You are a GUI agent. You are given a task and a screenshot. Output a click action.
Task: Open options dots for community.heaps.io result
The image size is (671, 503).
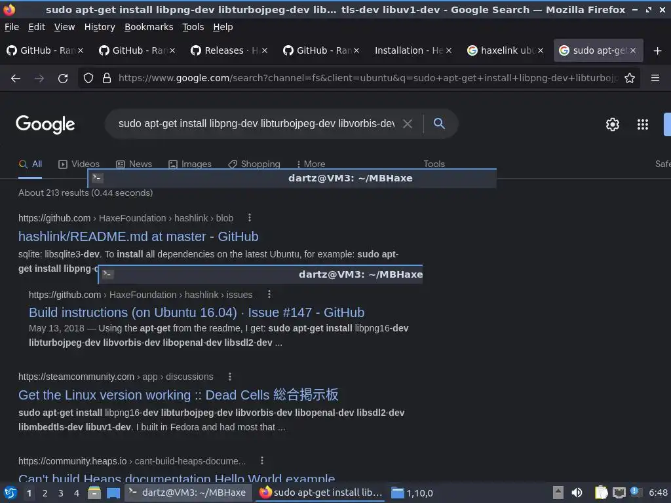click(262, 460)
